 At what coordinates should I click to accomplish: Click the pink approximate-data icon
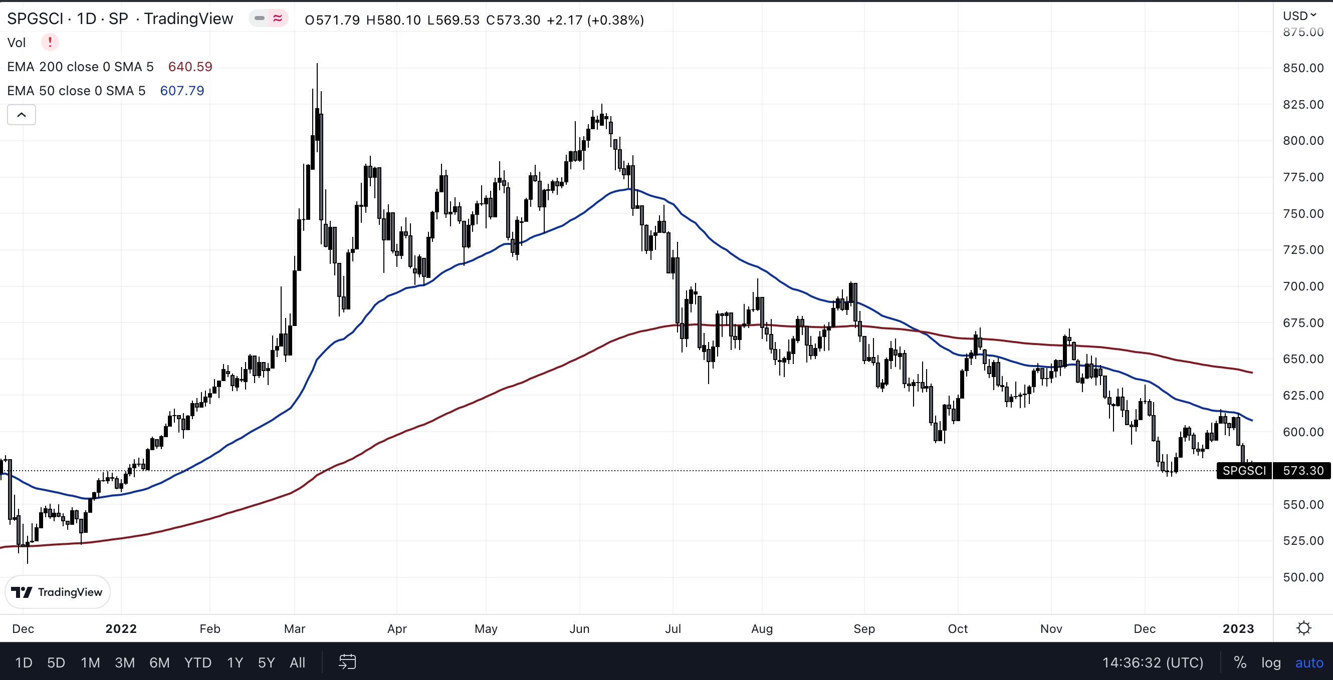click(x=278, y=19)
